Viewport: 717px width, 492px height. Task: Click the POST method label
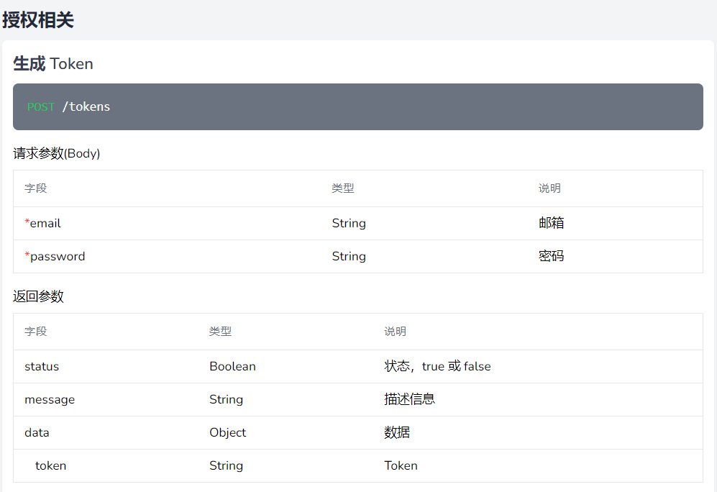tap(41, 107)
